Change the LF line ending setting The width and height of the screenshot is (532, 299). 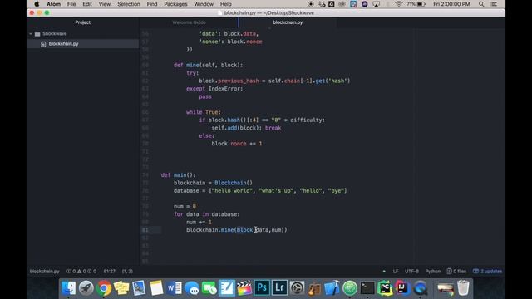click(x=396, y=272)
